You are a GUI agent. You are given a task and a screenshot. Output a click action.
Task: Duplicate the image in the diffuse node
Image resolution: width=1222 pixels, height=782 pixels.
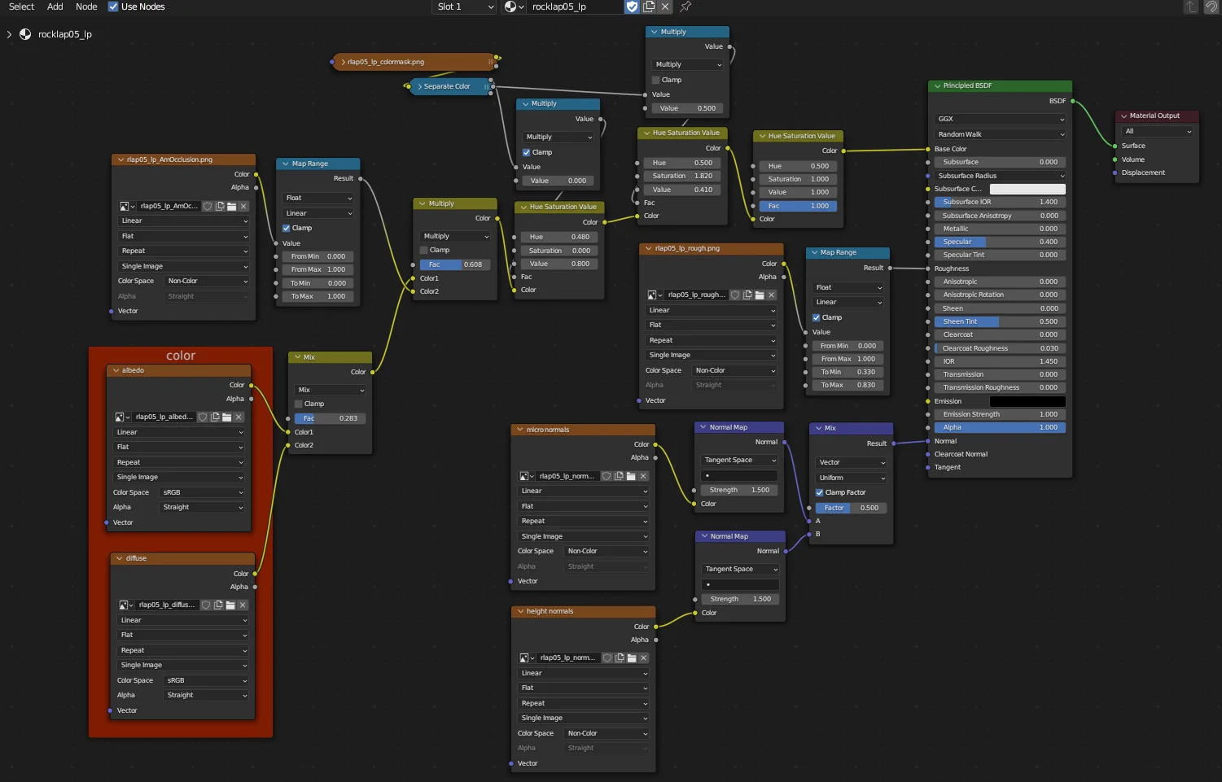pyautogui.click(x=218, y=605)
